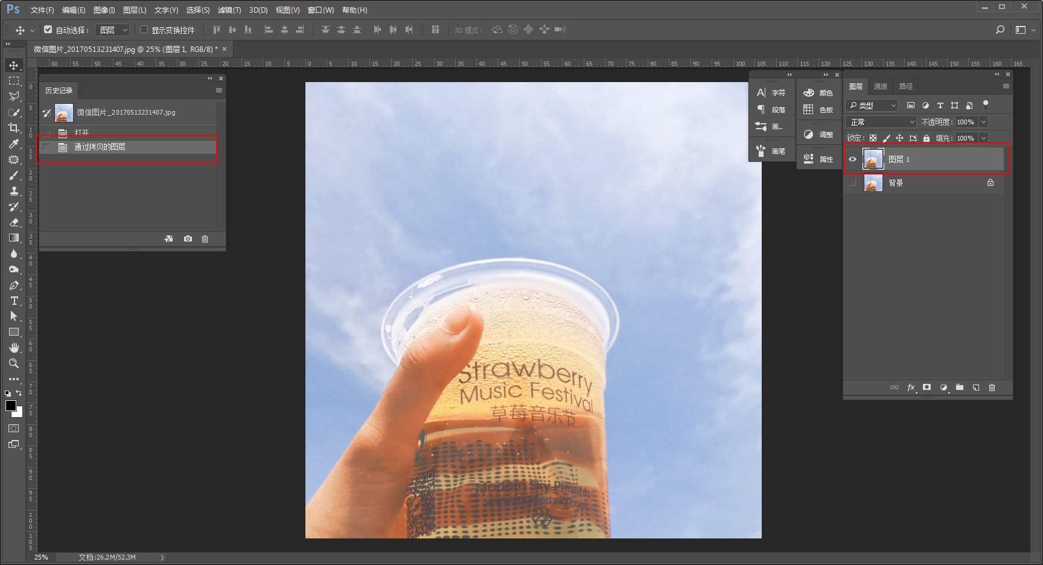Activate the Crop tool

[x=14, y=128]
